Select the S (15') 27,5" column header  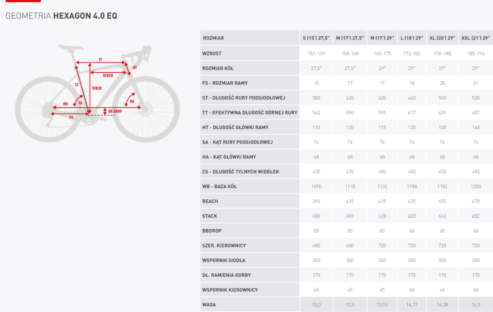(316, 38)
